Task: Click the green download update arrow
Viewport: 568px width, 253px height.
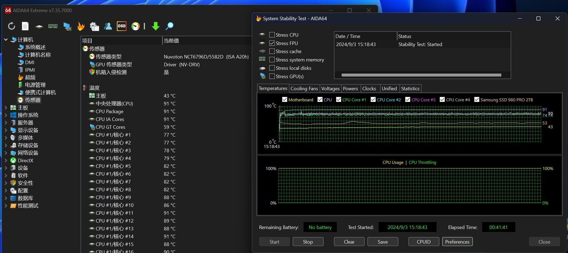Action: tap(156, 26)
